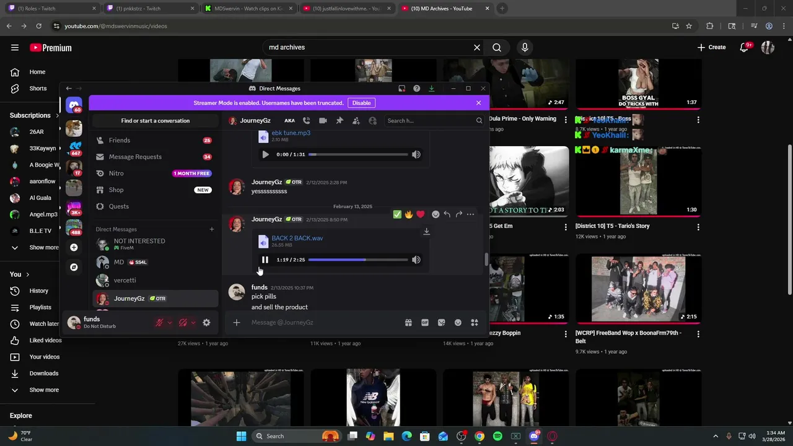Play ebk tune.mp3 audio
Image resolution: width=793 pixels, height=446 pixels.
(265, 154)
